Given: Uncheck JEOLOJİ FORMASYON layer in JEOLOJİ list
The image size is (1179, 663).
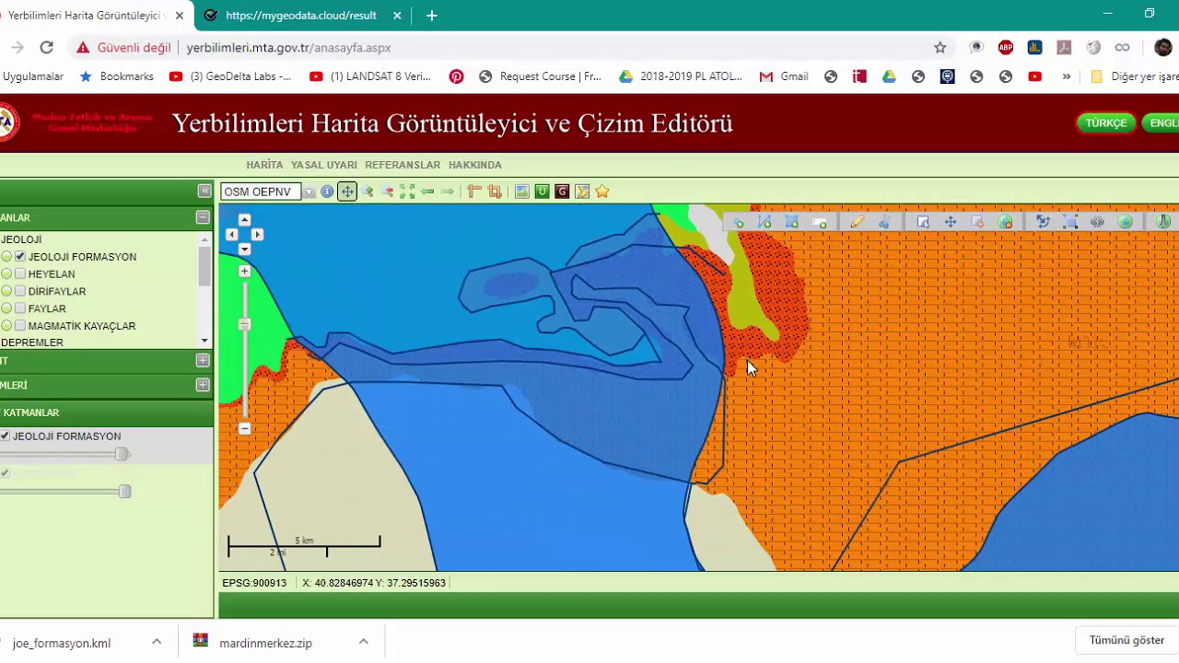Looking at the screenshot, I should point(20,257).
